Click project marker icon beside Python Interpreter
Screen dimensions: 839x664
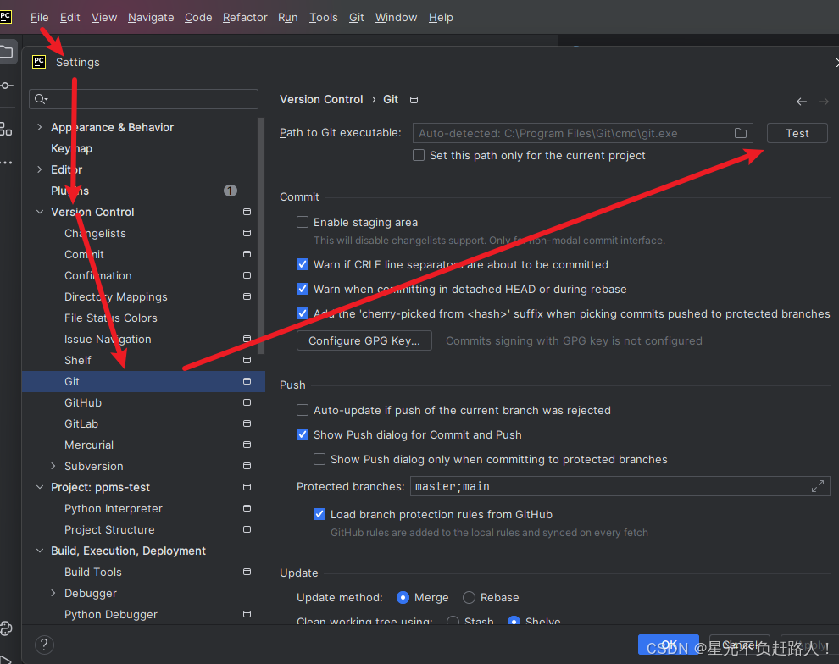click(247, 508)
